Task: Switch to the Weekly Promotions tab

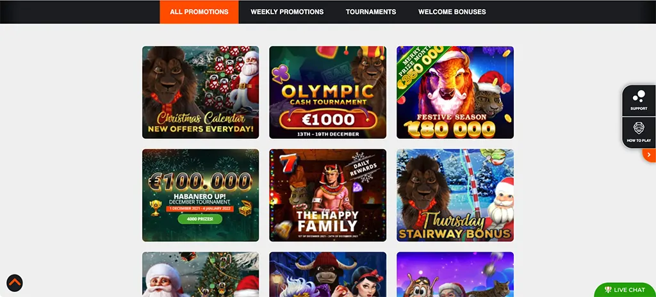Action: pyautogui.click(x=287, y=12)
